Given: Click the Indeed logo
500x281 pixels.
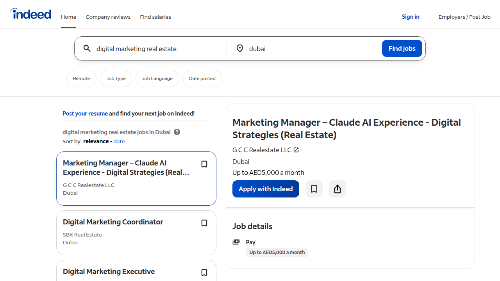Looking at the screenshot, I should click(30, 14).
